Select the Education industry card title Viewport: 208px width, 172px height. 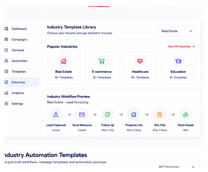[x=178, y=72]
